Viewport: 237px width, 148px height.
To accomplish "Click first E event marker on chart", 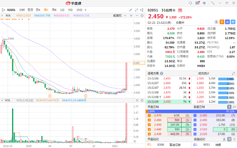I will coord(50,96).
